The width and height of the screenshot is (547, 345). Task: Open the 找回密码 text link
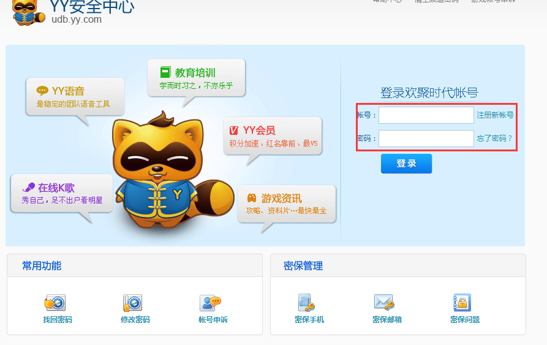57,319
